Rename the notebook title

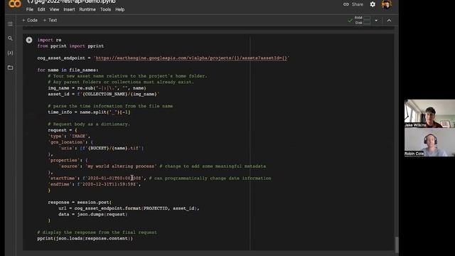click(75, 1)
